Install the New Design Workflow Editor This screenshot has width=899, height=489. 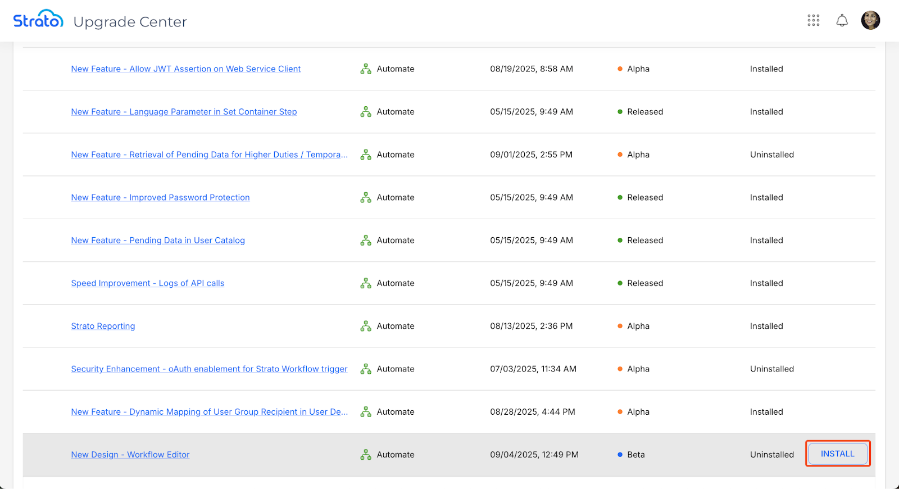[837, 454]
